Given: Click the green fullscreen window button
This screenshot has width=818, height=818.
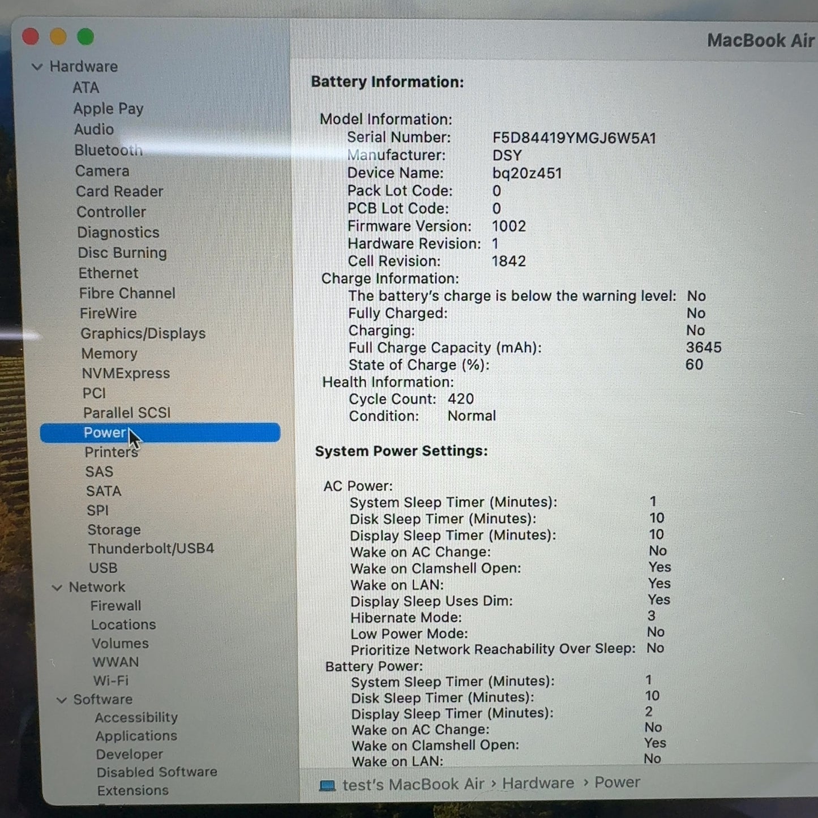Looking at the screenshot, I should [x=85, y=37].
